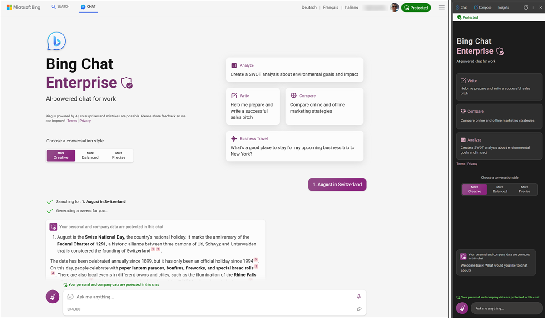The image size is (545, 318).
Task: Switch to the Compose tab in the sidebar
Action: click(482, 7)
